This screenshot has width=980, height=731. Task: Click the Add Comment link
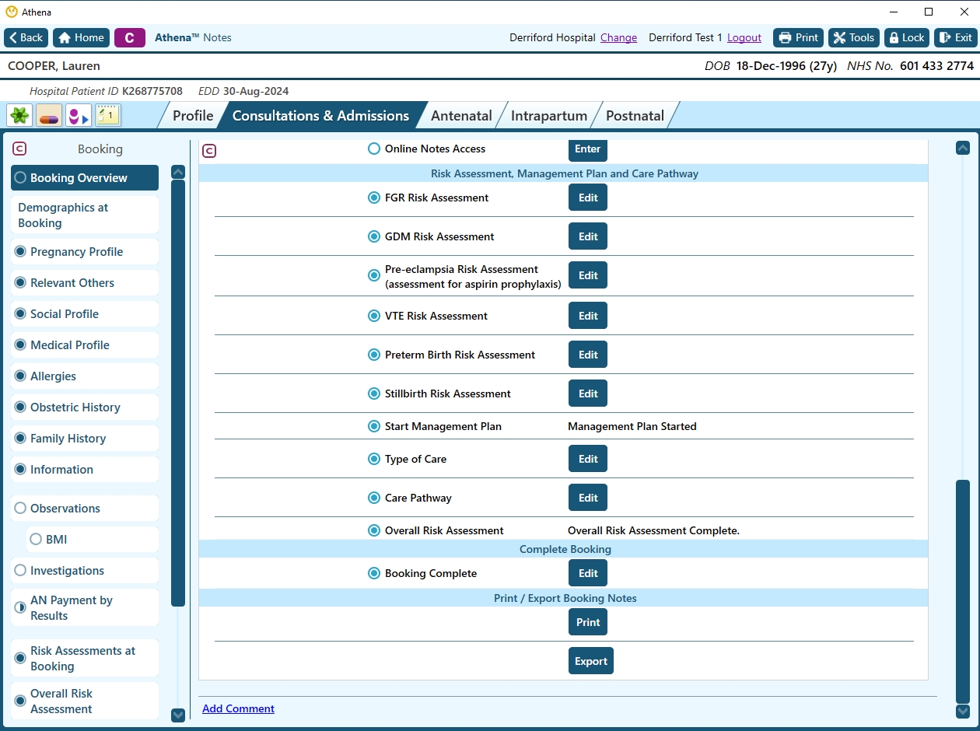pyautogui.click(x=238, y=708)
